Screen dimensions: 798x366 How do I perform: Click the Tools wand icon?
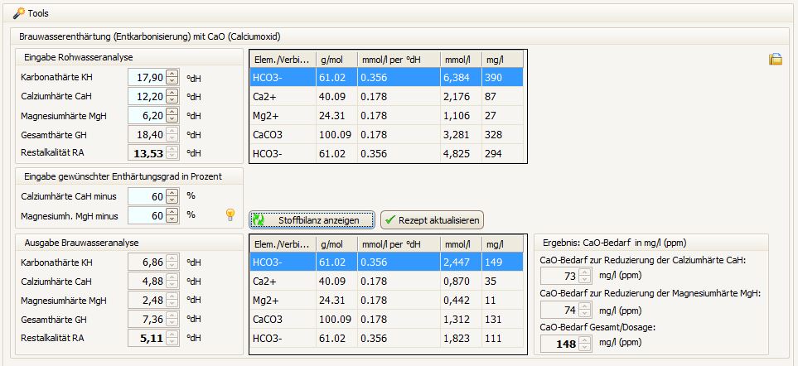[18, 13]
